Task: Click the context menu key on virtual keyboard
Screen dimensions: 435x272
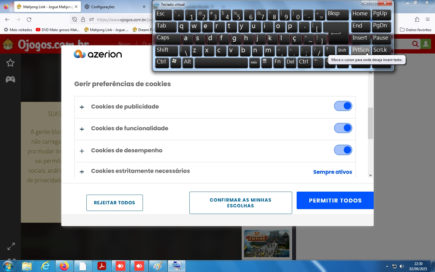Action: pyautogui.click(x=266, y=63)
